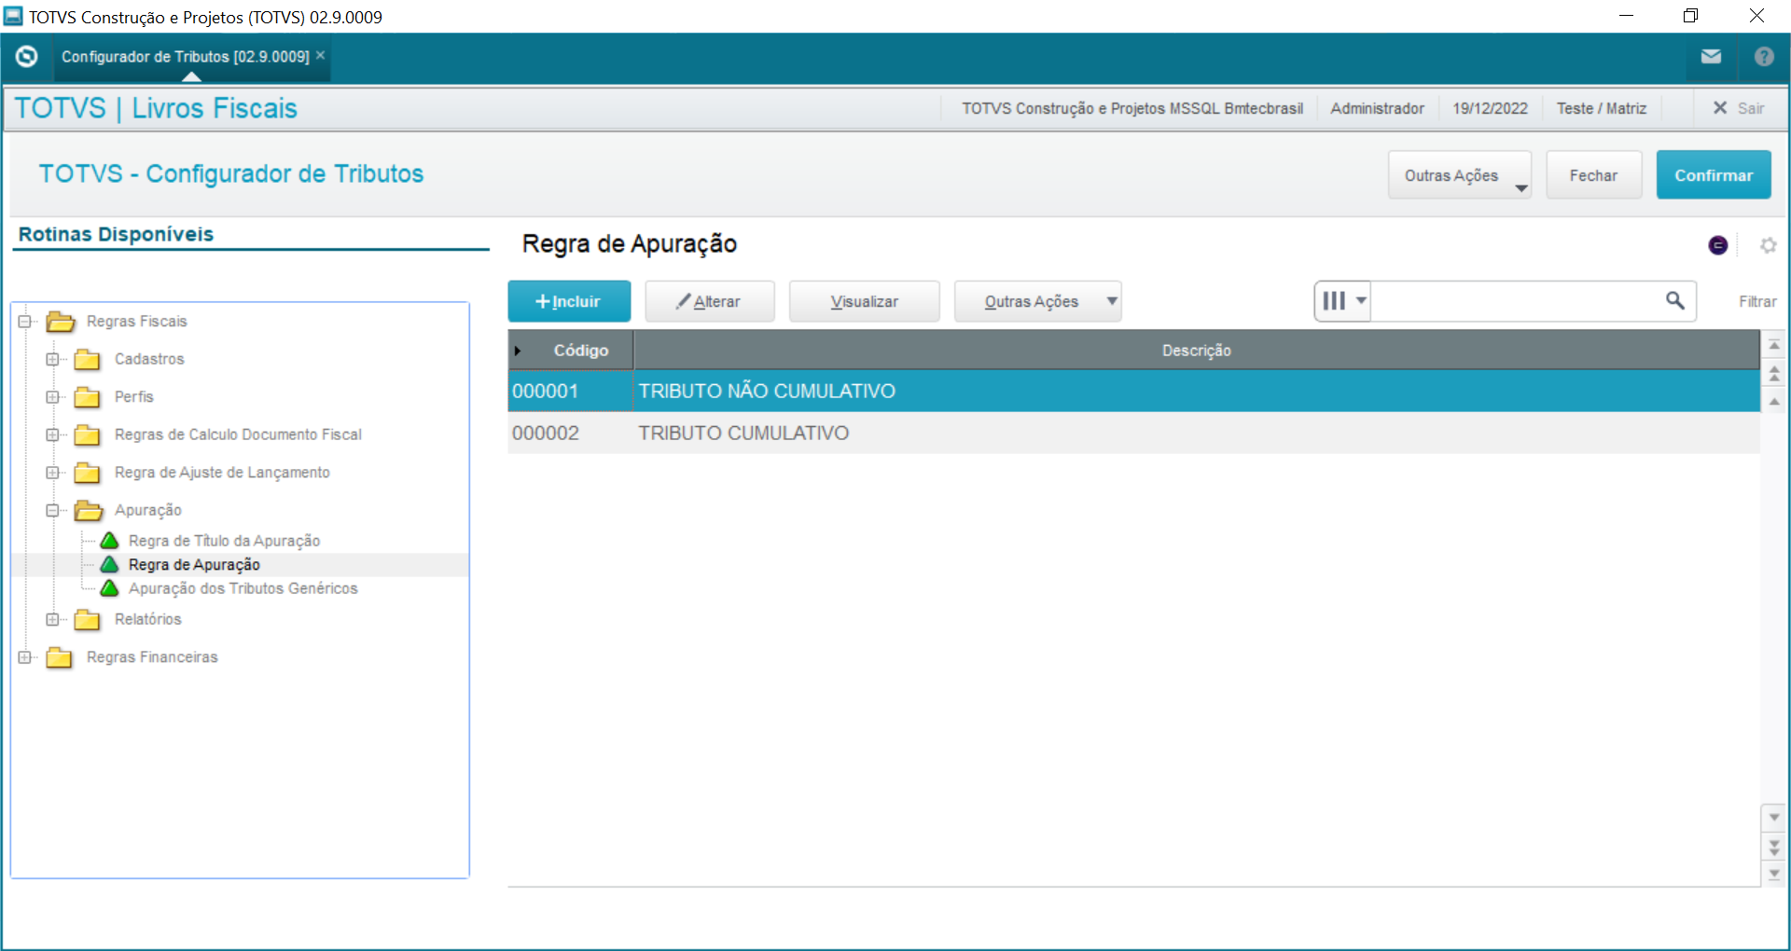Click the TOTVS logo icon at top left

27,57
